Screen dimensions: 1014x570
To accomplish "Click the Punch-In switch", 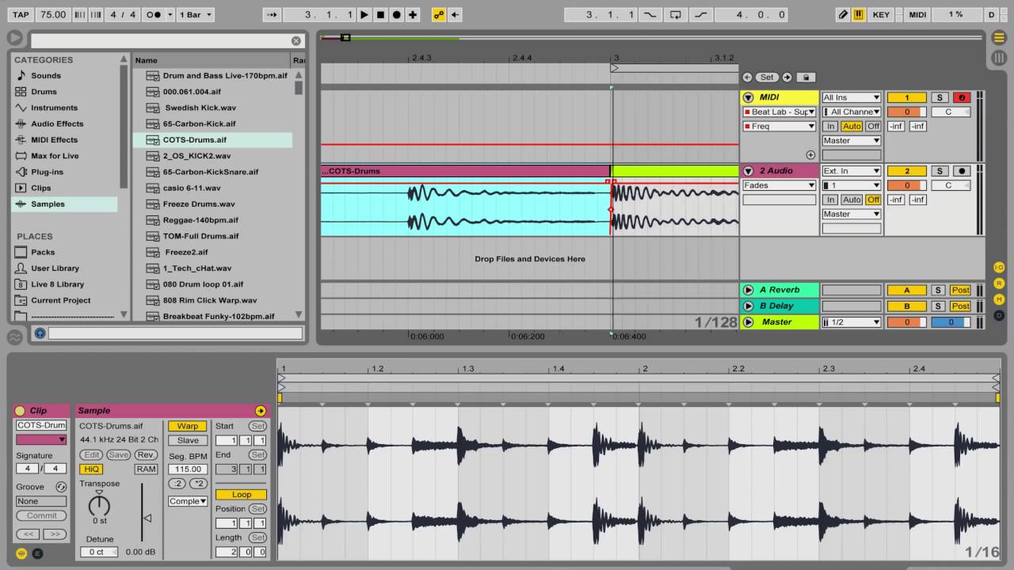I will coord(650,14).
